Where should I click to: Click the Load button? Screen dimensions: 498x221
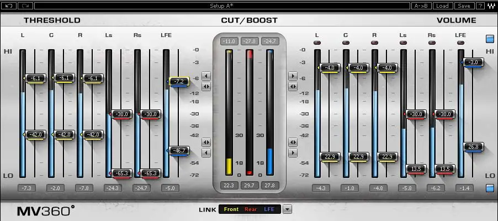point(442,6)
